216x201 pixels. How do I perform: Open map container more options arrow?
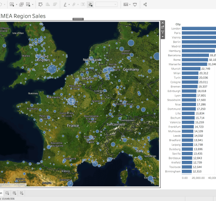[x=162, y=37]
